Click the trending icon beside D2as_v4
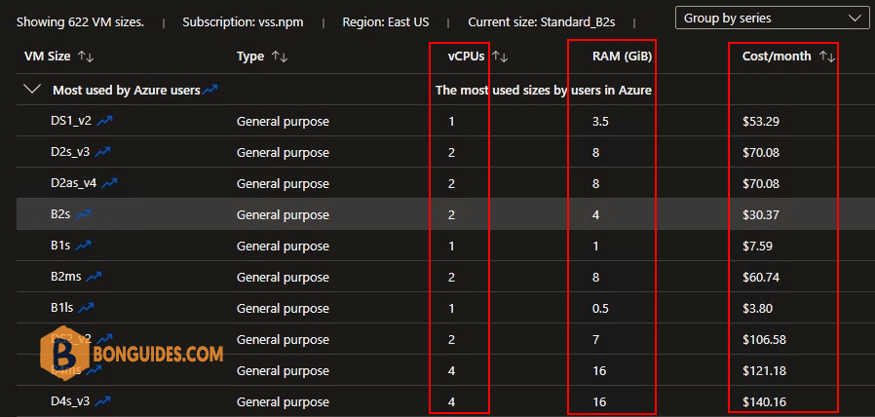This screenshot has height=417, width=875. (109, 183)
